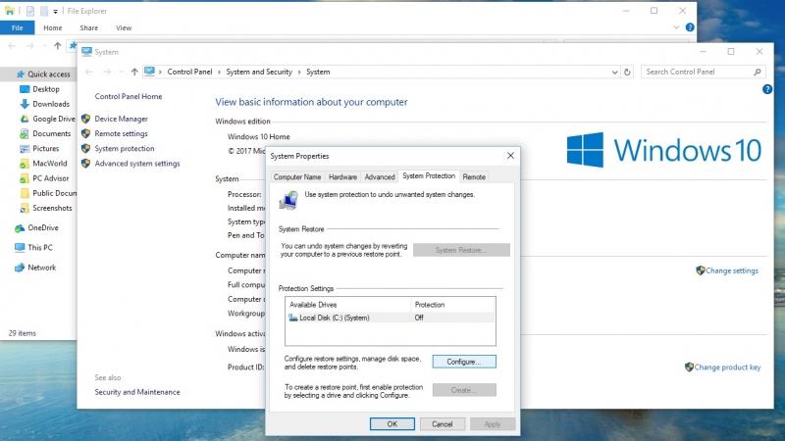Open Advanced system settings link
The width and height of the screenshot is (785, 441).
[136, 164]
